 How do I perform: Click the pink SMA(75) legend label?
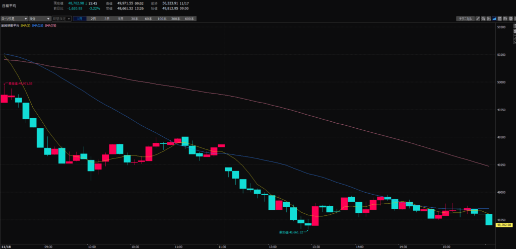[50, 25]
